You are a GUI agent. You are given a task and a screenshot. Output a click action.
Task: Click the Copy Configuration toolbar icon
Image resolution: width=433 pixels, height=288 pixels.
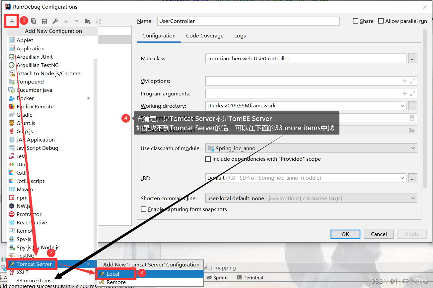click(34, 21)
